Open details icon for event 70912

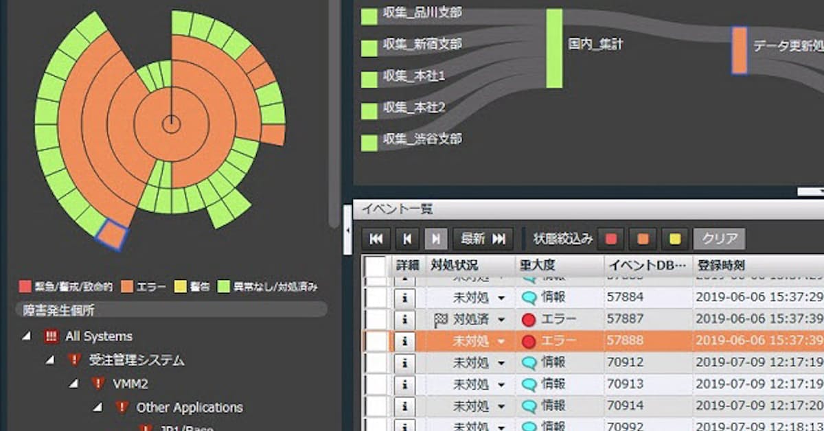405,362
